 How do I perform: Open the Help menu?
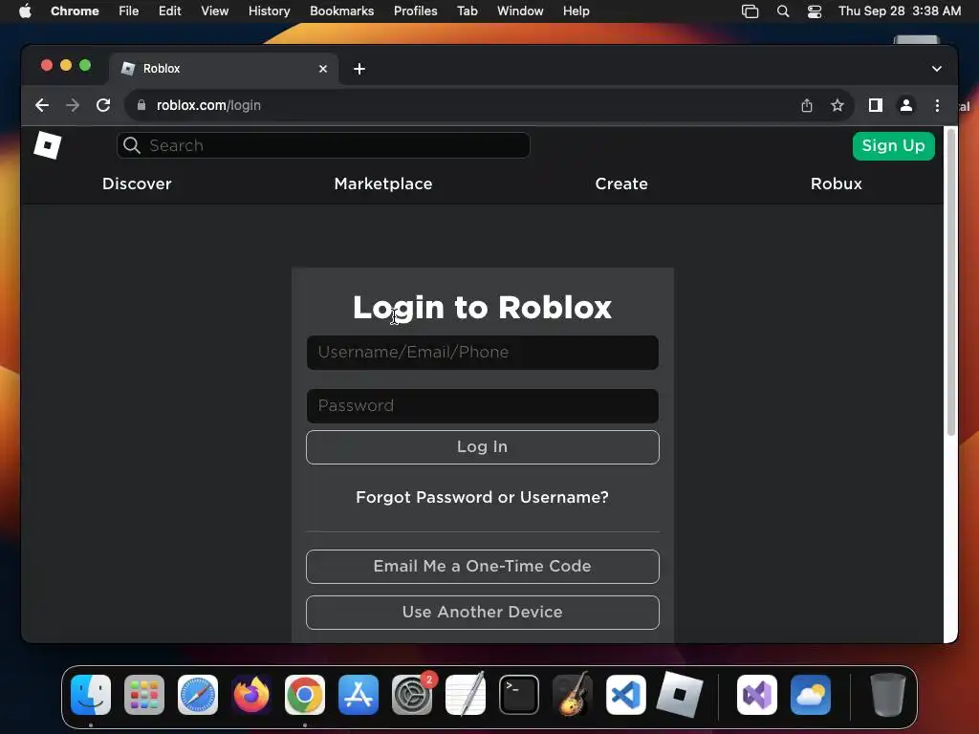coord(576,11)
